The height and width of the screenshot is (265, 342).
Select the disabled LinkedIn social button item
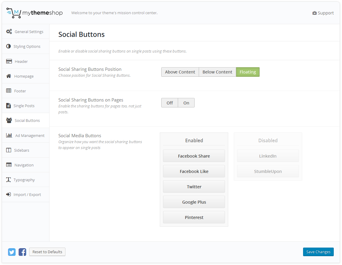coord(268,156)
